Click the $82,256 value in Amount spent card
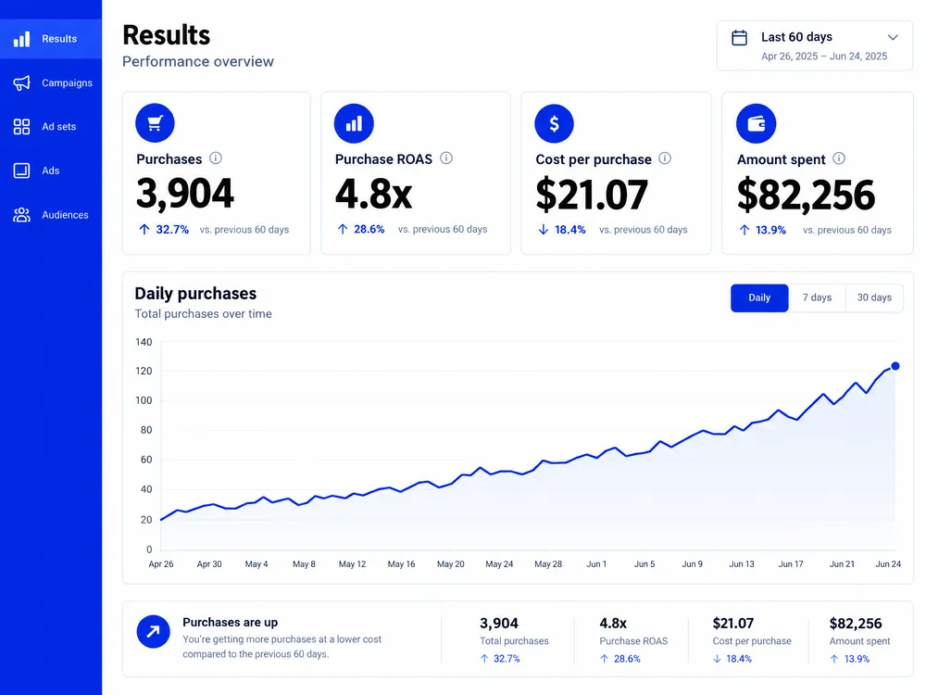Screen dimensions: 926x695 click(x=806, y=195)
